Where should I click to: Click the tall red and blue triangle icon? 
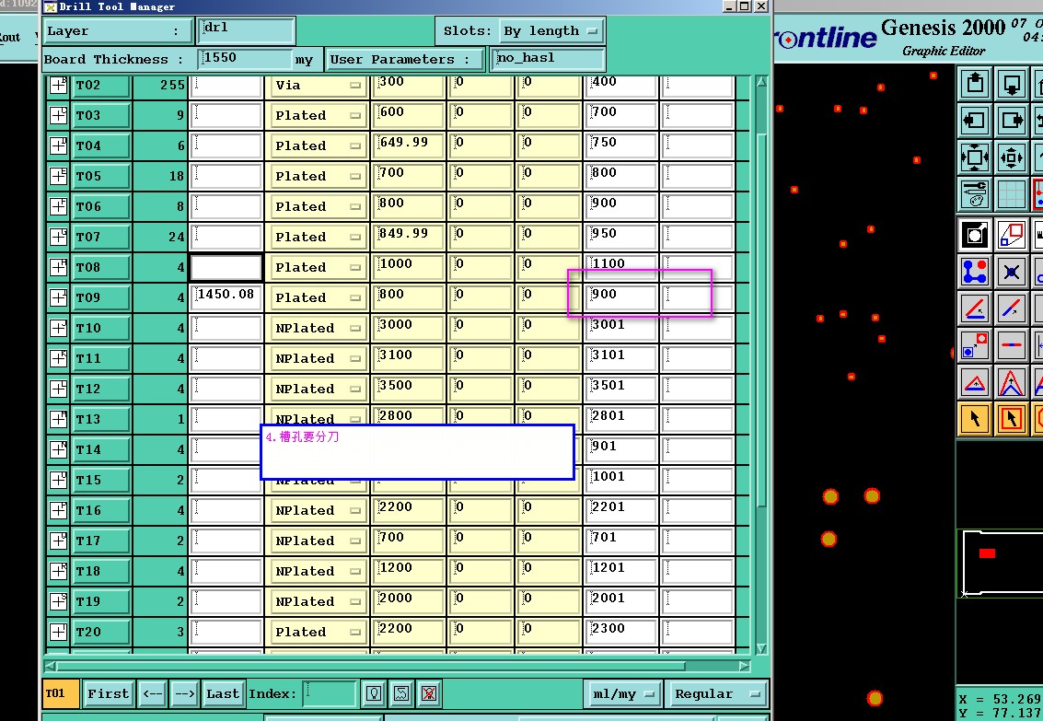point(1012,382)
